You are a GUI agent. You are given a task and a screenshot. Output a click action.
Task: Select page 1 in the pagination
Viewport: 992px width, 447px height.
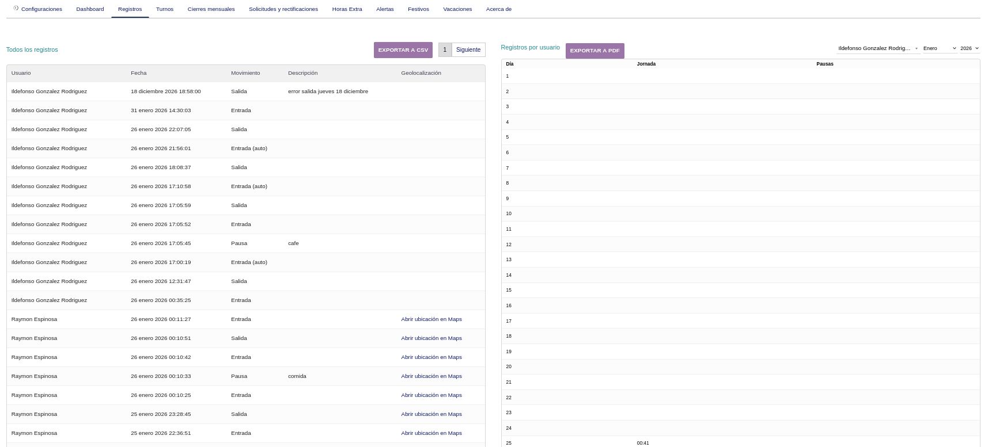(445, 50)
